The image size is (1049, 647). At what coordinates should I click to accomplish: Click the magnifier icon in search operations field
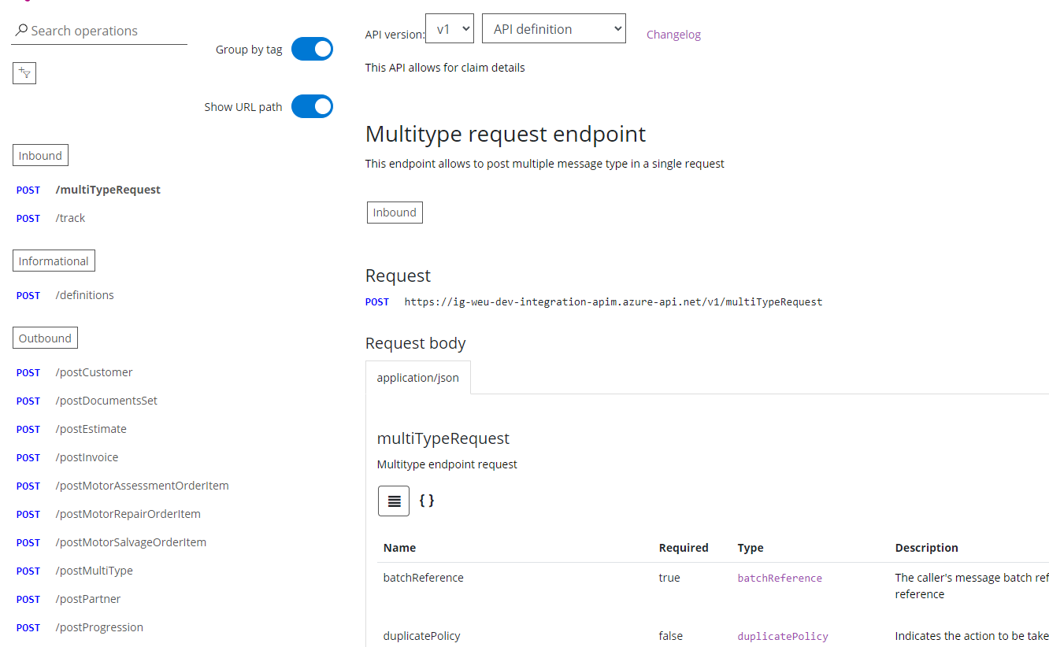(20, 31)
